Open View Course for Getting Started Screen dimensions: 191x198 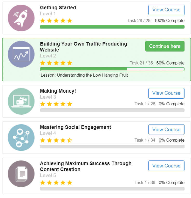pyautogui.click(x=166, y=10)
